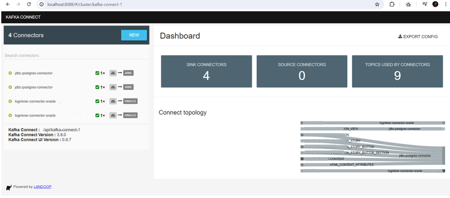Open the browser extensions puzzle icon
Image resolution: width=450 pixels, height=198 pixels.
click(x=392, y=4)
